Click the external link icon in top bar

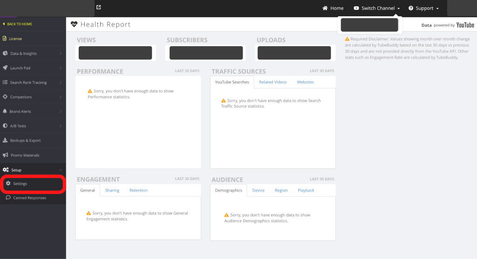98,7
